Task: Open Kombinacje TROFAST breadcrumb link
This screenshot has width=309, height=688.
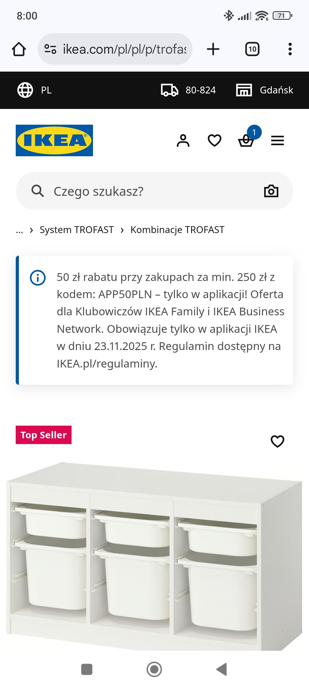Action: (x=177, y=230)
